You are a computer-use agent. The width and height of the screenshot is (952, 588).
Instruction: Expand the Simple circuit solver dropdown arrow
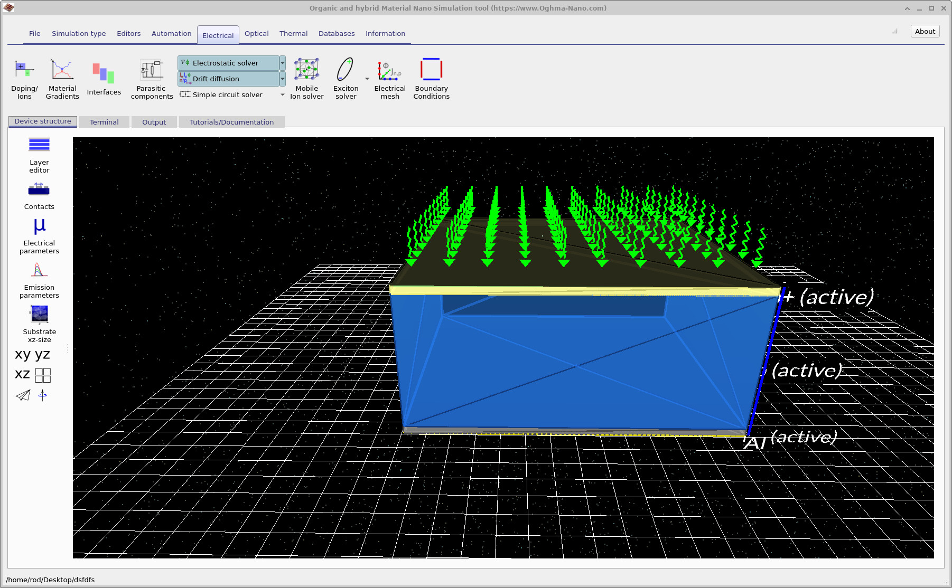coord(283,95)
